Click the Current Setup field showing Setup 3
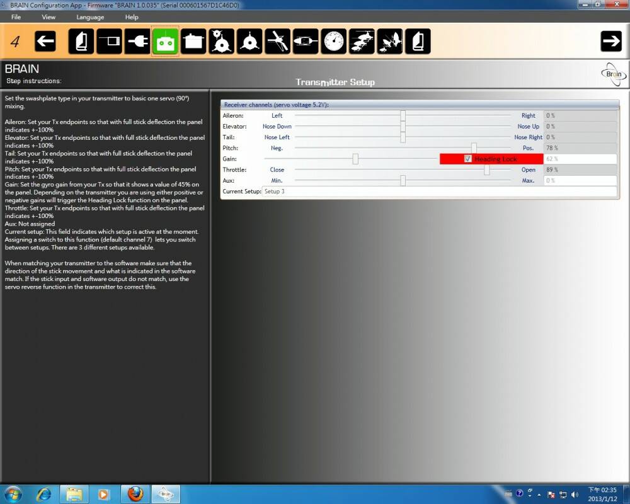Image resolution: width=630 pixels, height=504 pixels. (x=440, y=192)
